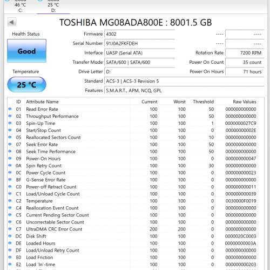This screenshot has width=270, height=270.
Task: Click the status dot for Seek Error Rate
Action: coord(10,144)
